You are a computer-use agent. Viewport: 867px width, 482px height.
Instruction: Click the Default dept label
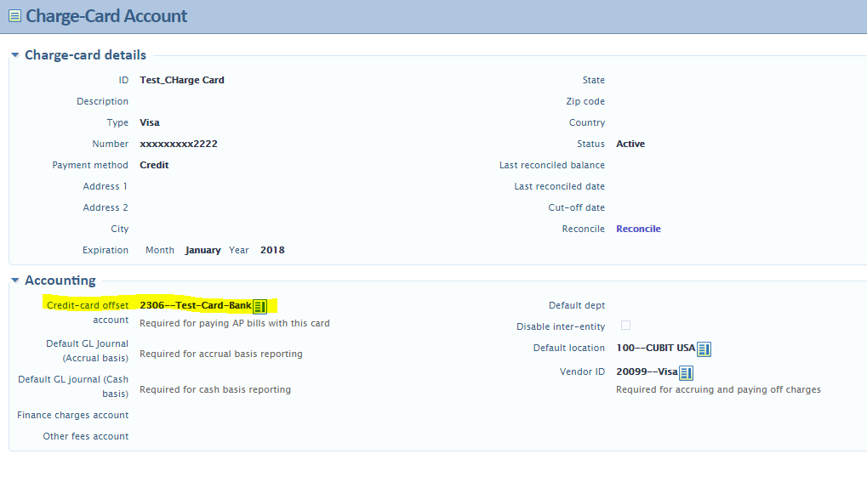pos(577,306)
